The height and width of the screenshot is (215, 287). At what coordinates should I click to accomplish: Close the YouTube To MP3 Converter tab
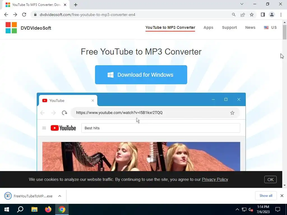click(65, 5)
